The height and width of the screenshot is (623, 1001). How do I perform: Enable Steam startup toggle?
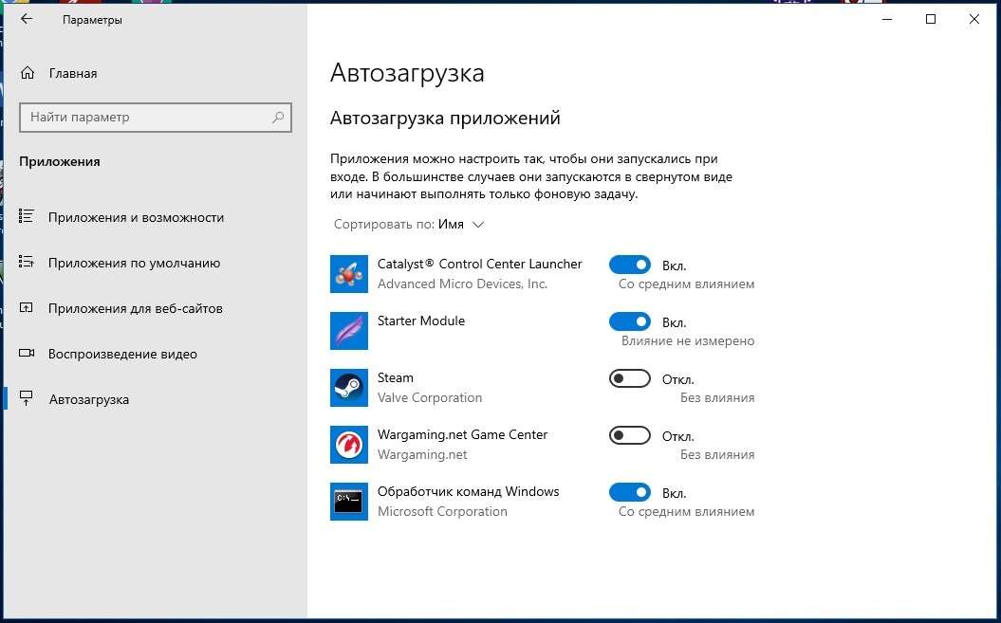tap(629, 378)
